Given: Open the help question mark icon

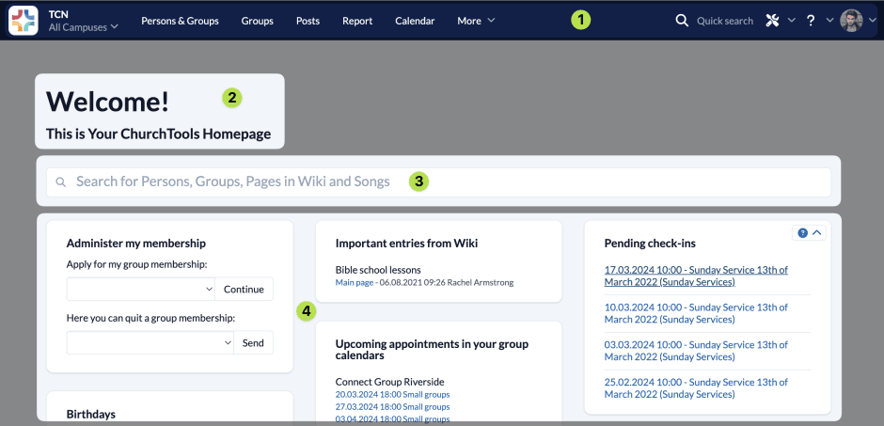Looking at the screenshot, I should coord(811,21).
